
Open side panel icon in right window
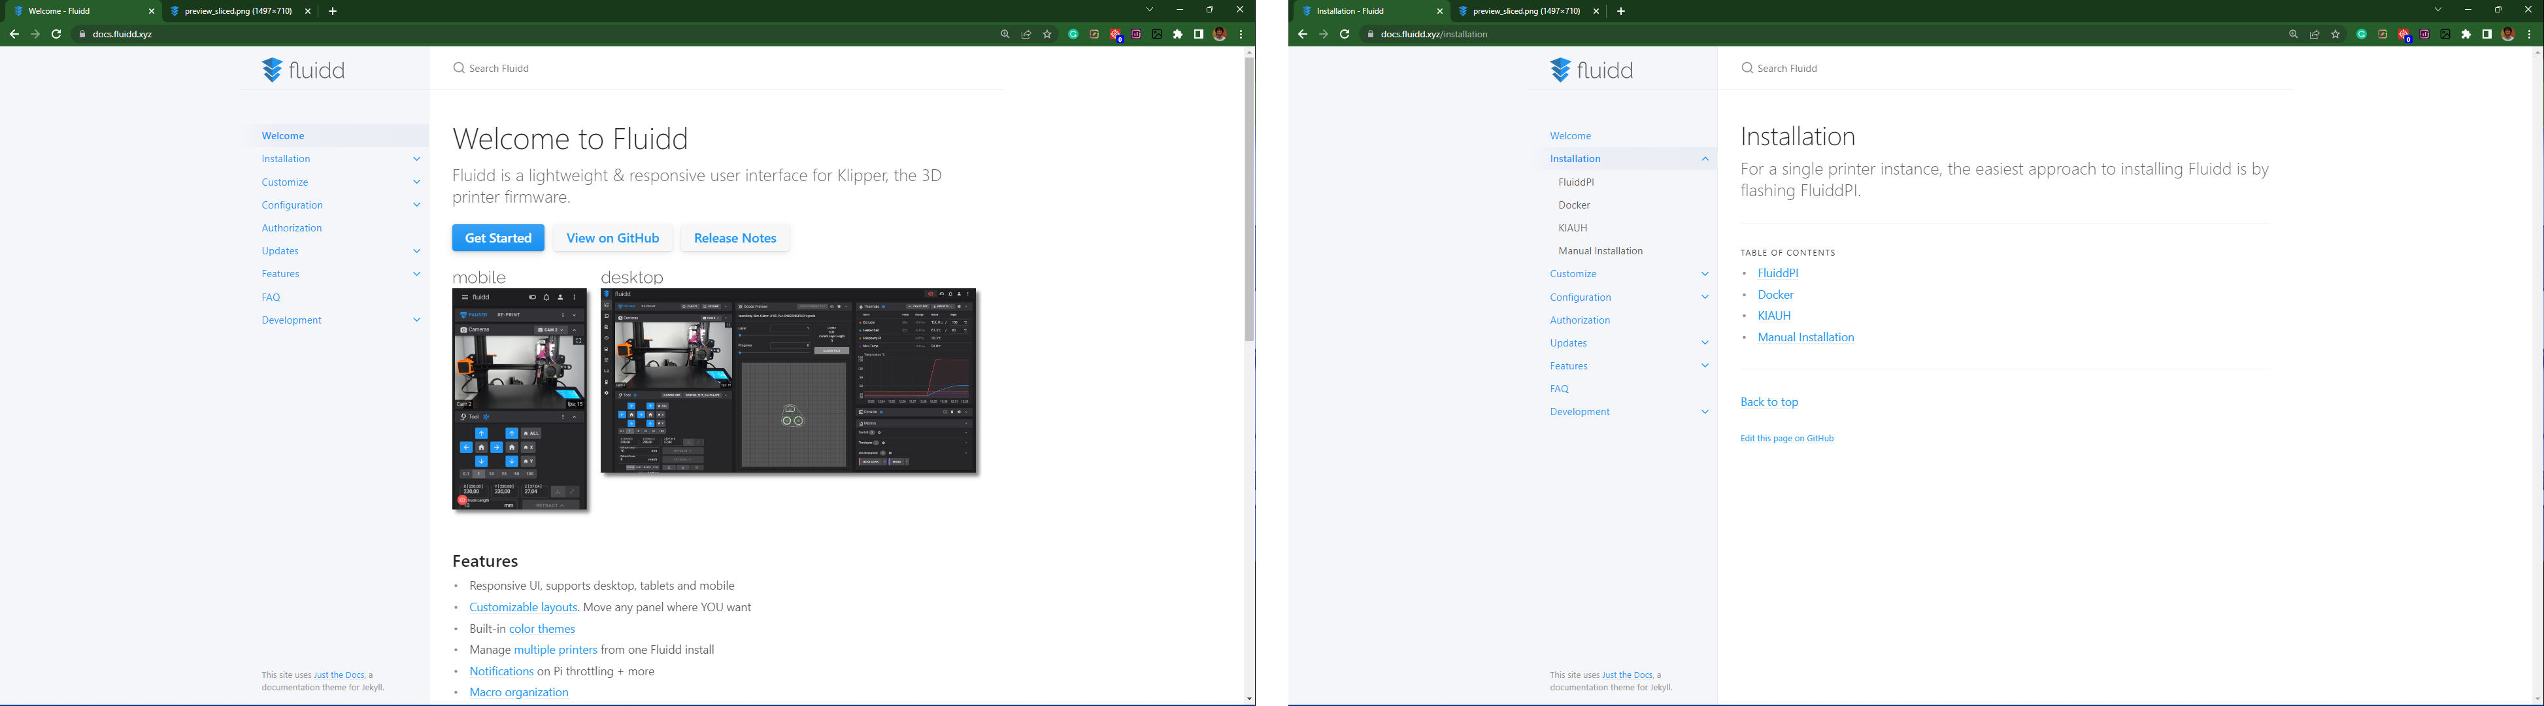tap(2486, 35)
